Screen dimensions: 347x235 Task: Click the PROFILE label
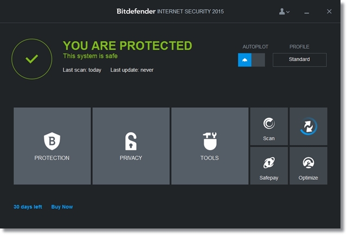pos(299,47)
